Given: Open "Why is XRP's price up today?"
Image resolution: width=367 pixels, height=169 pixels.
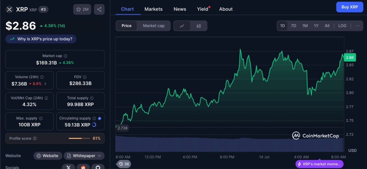Looking at the screenshot, I should pyautogui.click(x=41, y=39).
